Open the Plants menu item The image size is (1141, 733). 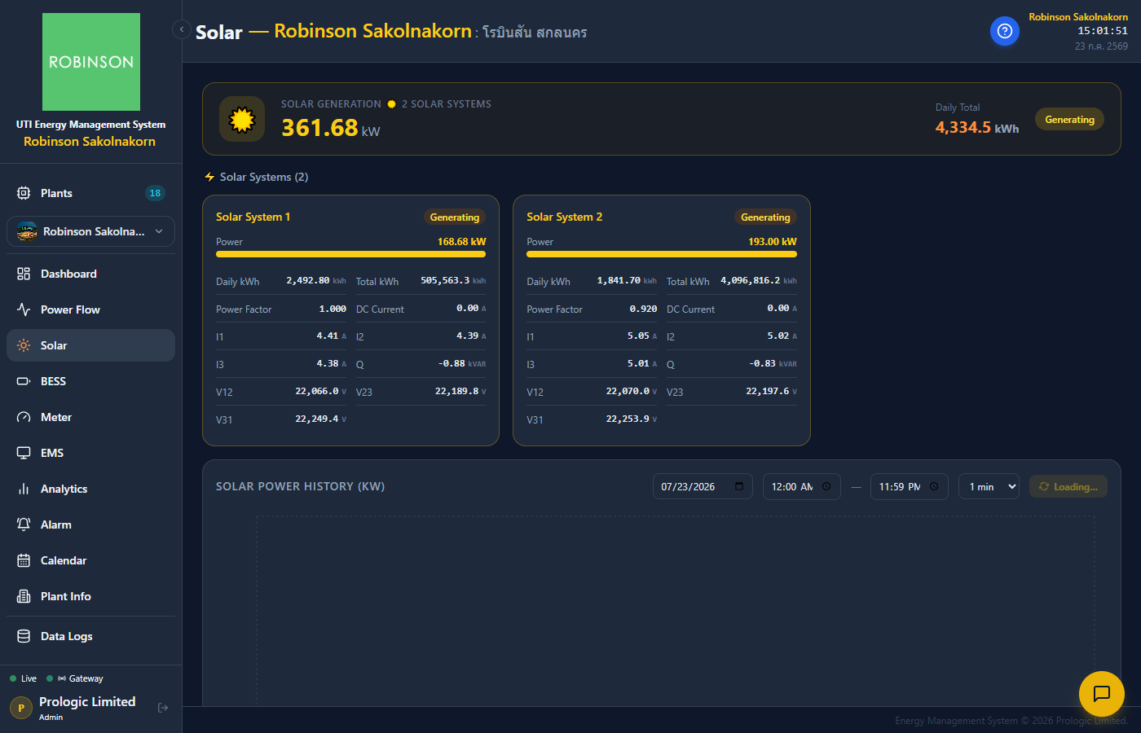[x=91, y=193]
